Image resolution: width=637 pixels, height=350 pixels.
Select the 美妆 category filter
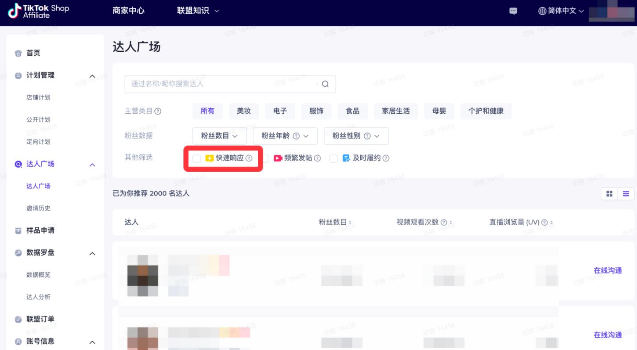click(x=244, y=111)
